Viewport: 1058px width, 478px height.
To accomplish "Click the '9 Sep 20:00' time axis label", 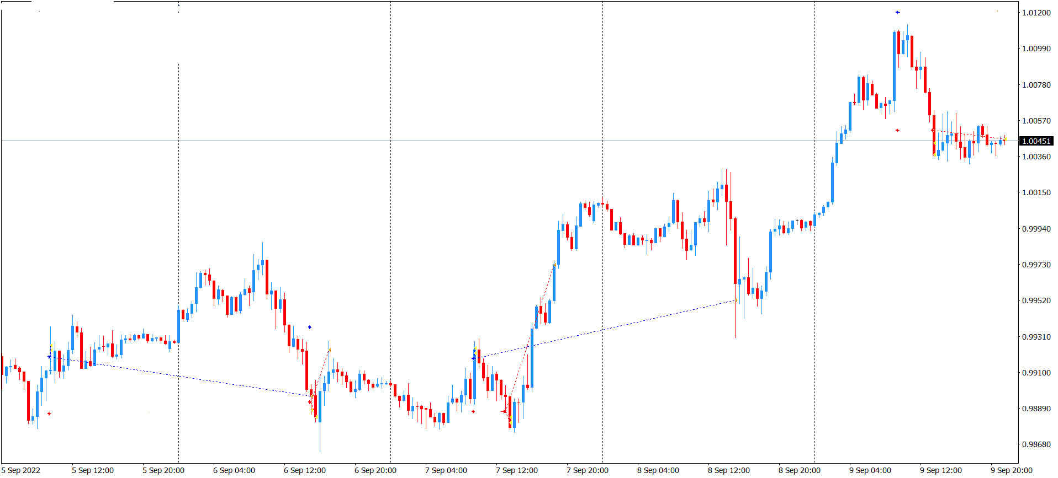I will pyautogui.click(x=1012, y=470).
